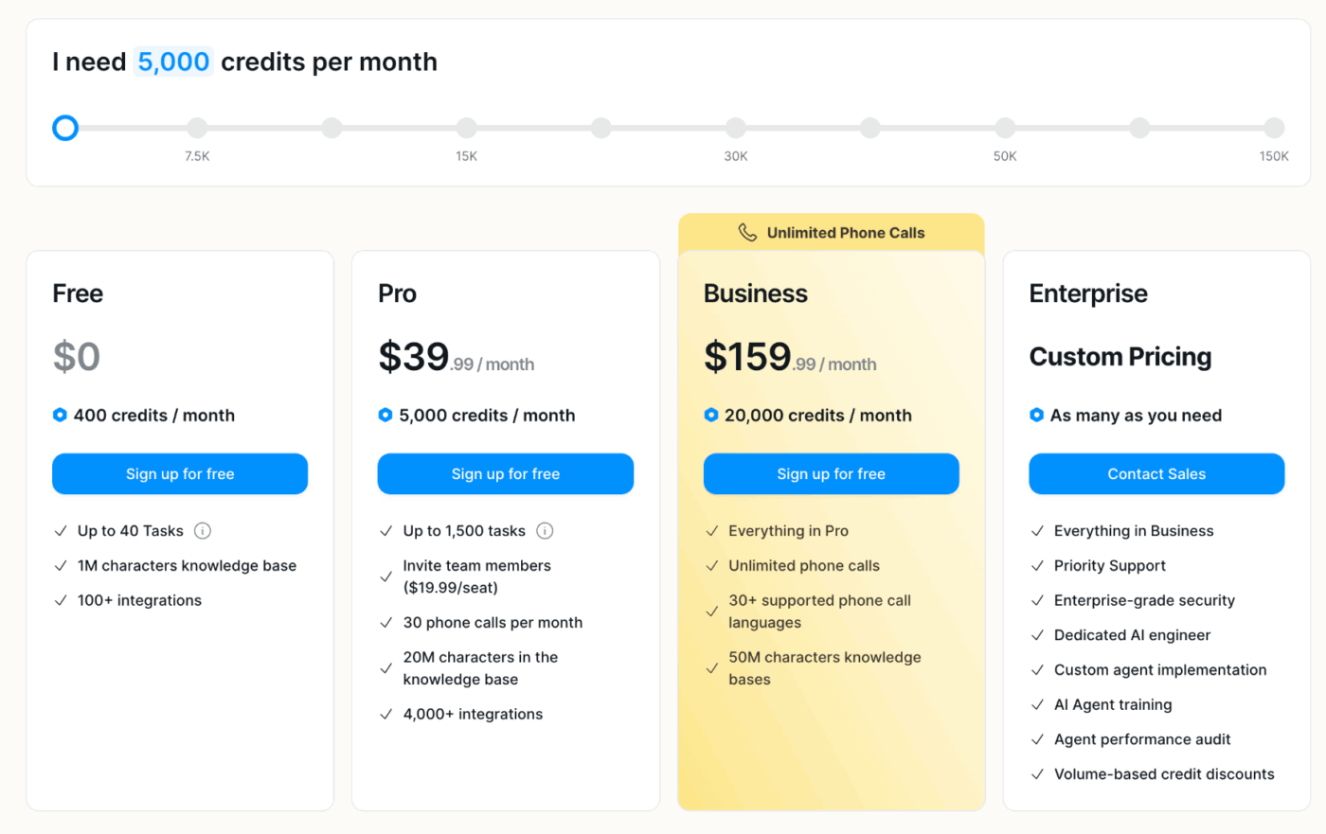Viewport: 1326px width, 834px height.
Task: Click the highlighted "5,000" credits value
Action: (x=173, y=62)
